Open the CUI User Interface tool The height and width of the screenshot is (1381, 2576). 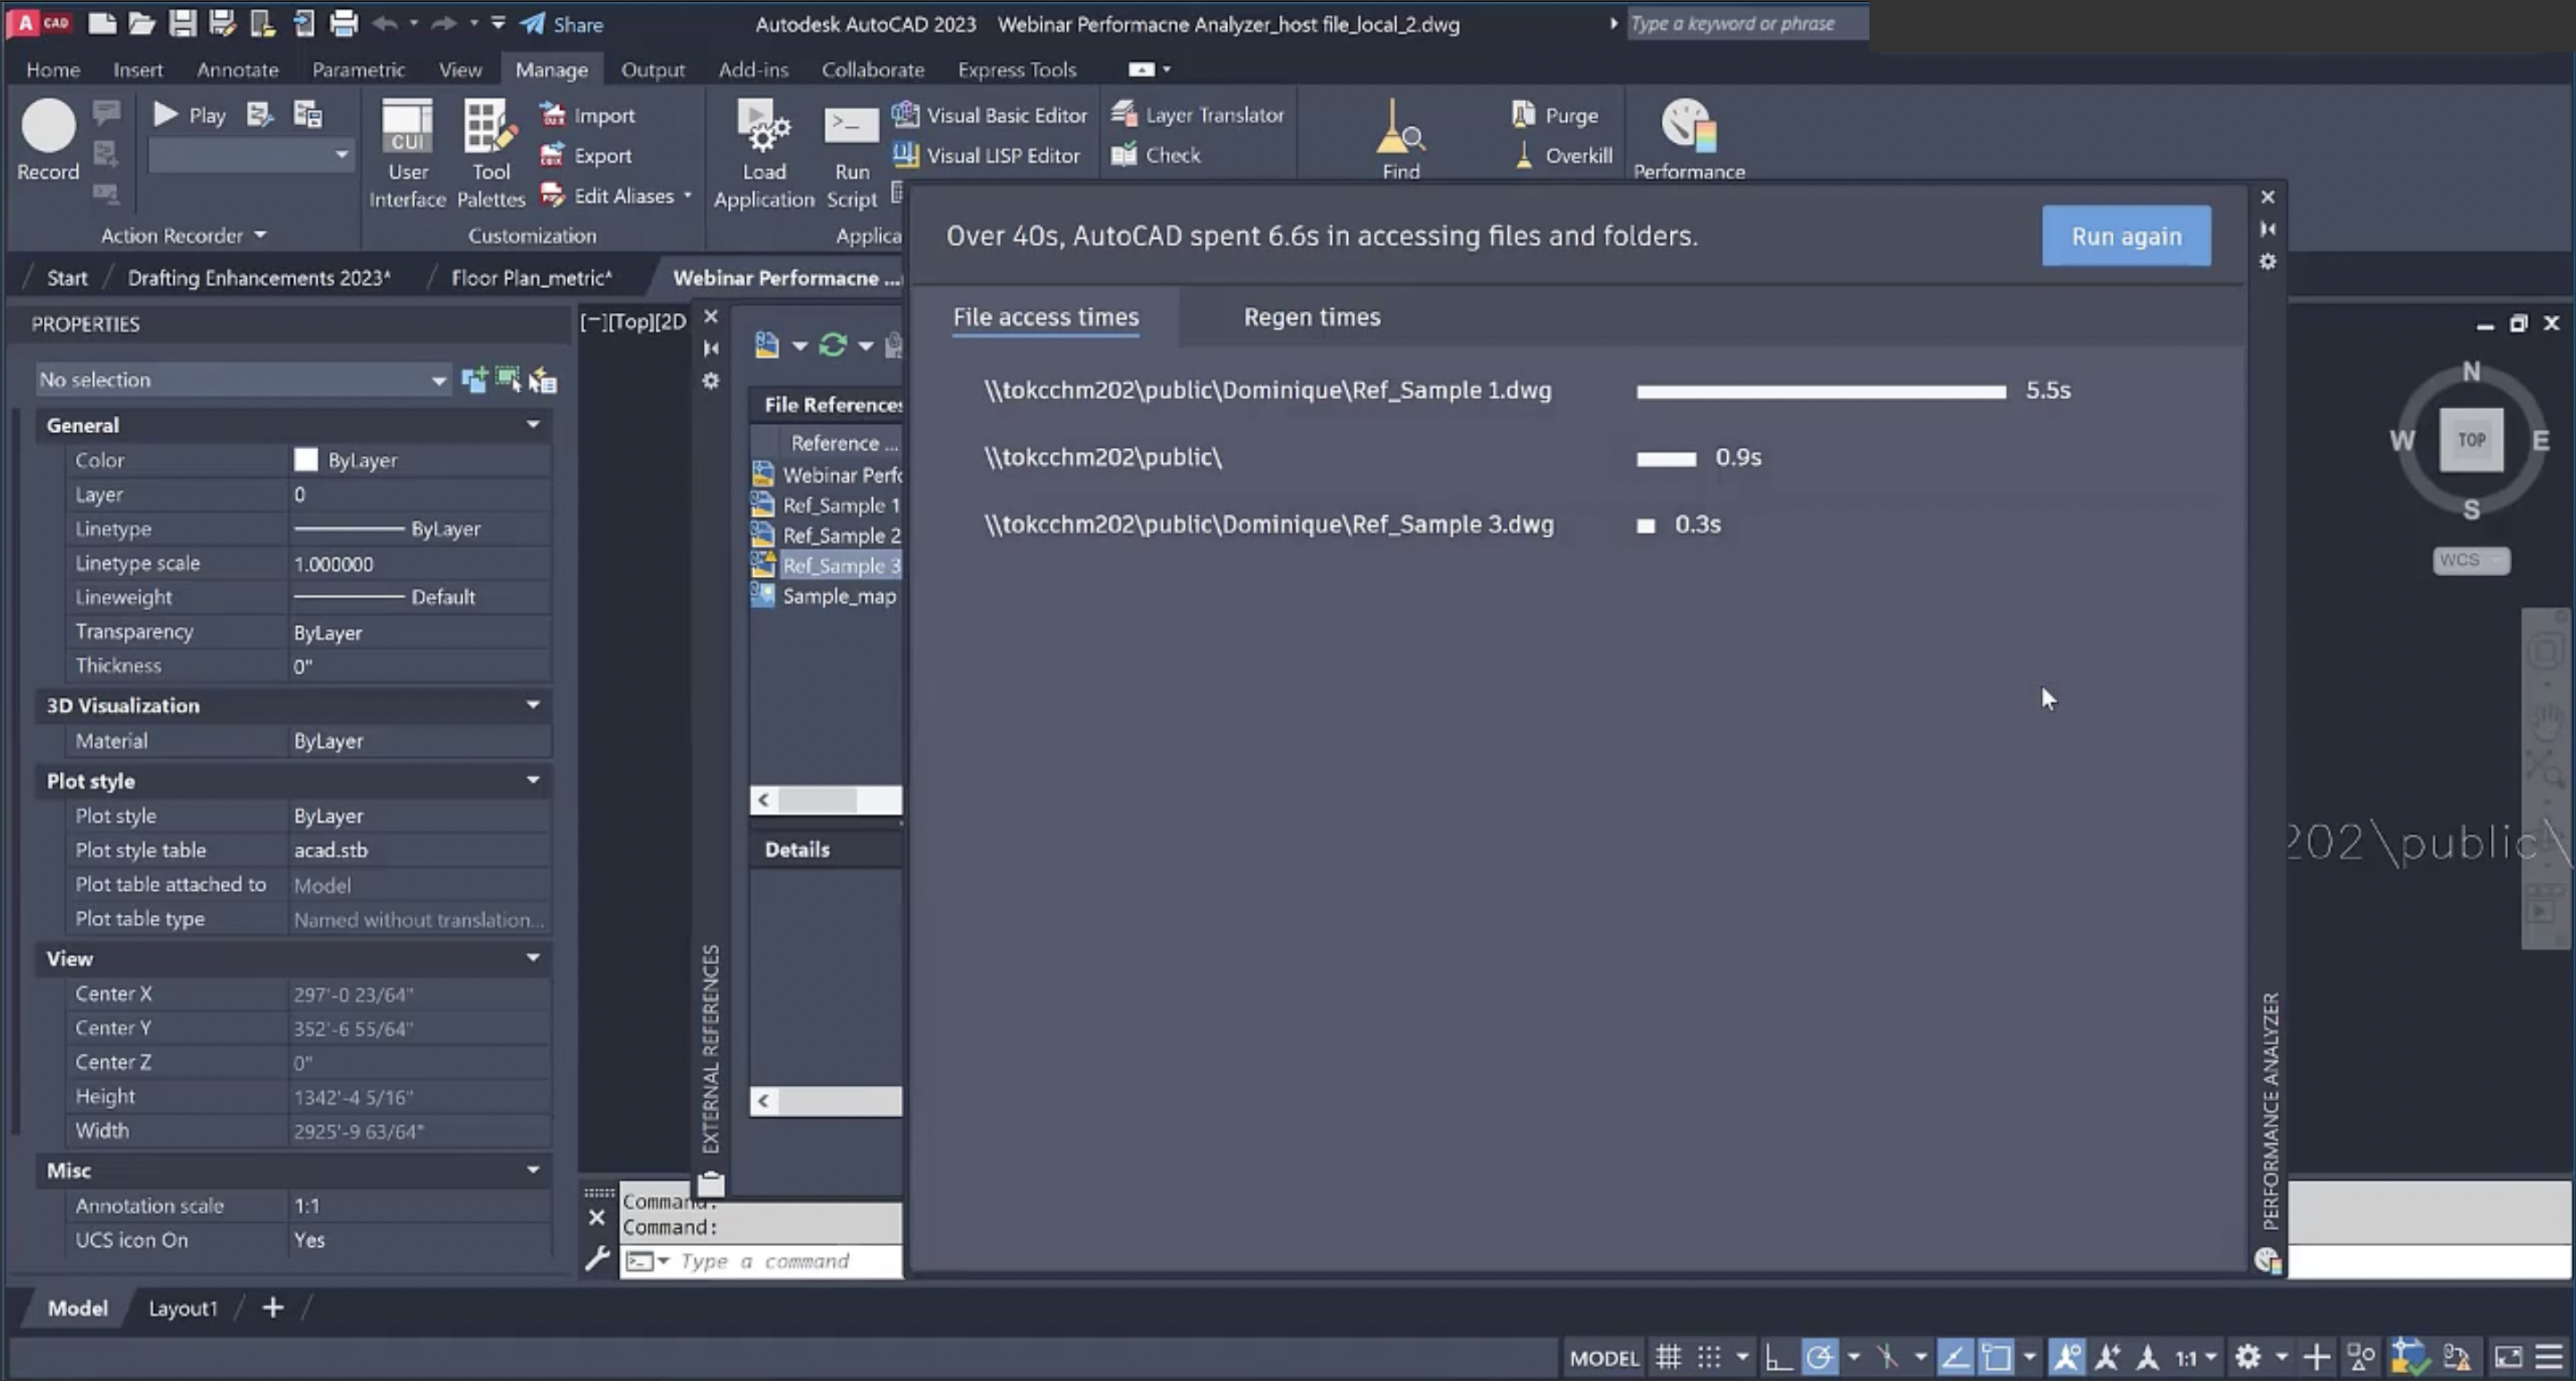click(407, 154)
